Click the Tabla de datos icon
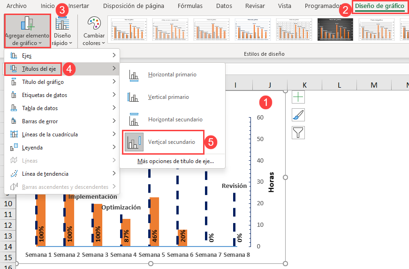 coord(14,108)
